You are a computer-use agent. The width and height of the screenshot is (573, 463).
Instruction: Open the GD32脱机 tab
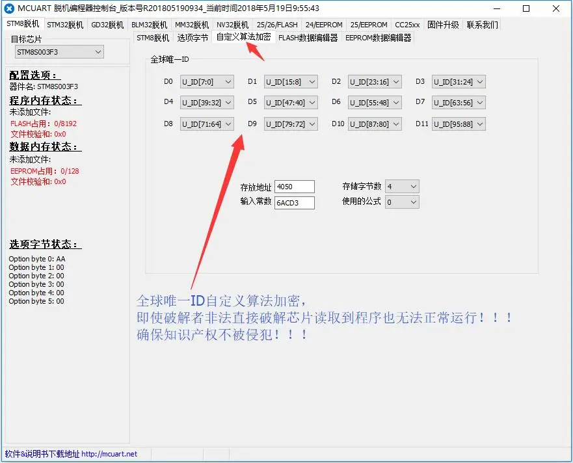click(107, 25)
